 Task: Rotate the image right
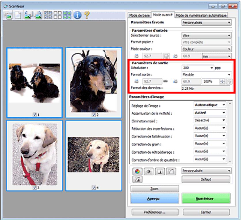(38, 15)
